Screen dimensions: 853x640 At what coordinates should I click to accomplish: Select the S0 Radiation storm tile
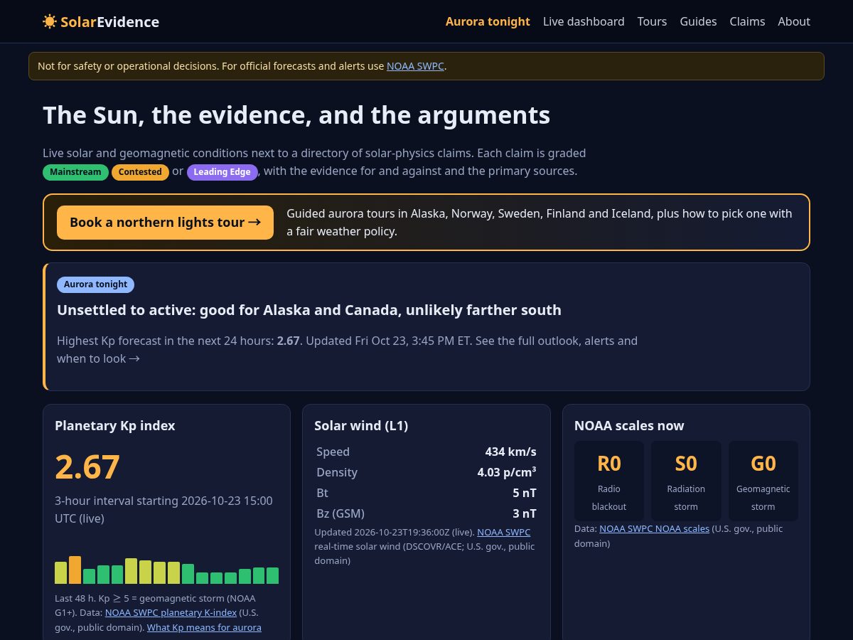[x=686, y=481]
